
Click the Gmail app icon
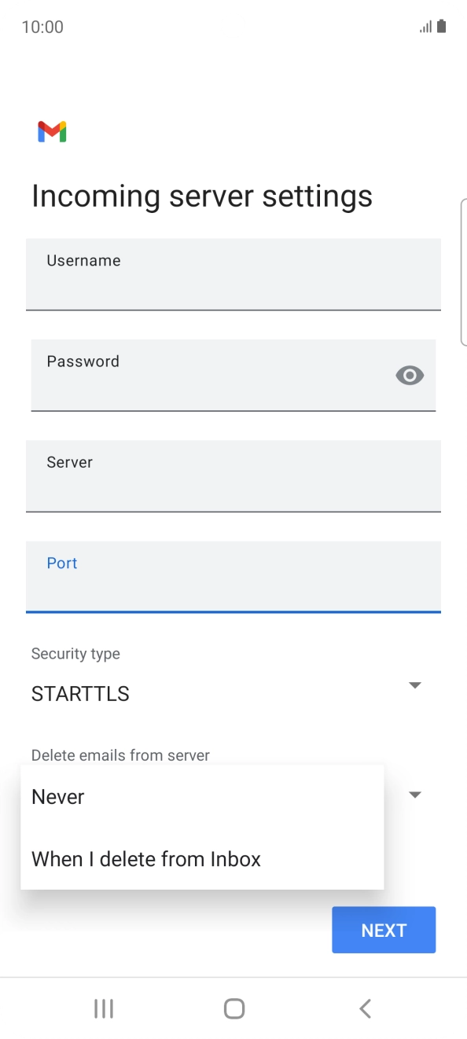50,131
